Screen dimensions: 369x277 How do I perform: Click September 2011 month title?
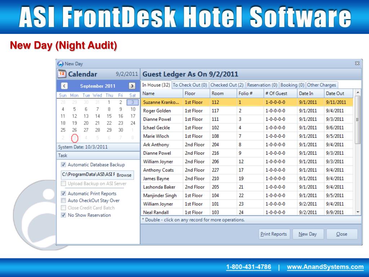click(x=98, y=86)
